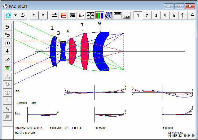Click the blue meniscus lens at surface 9

coord(98,51)
